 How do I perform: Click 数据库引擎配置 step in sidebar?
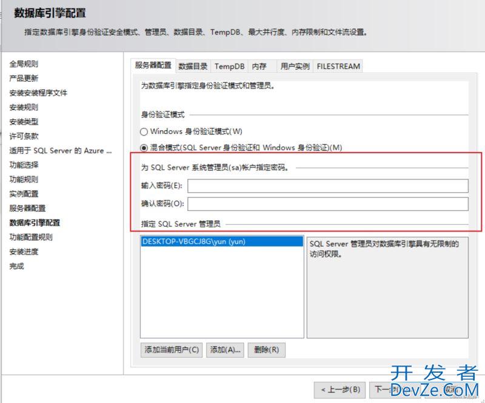[x=35, y=222]
